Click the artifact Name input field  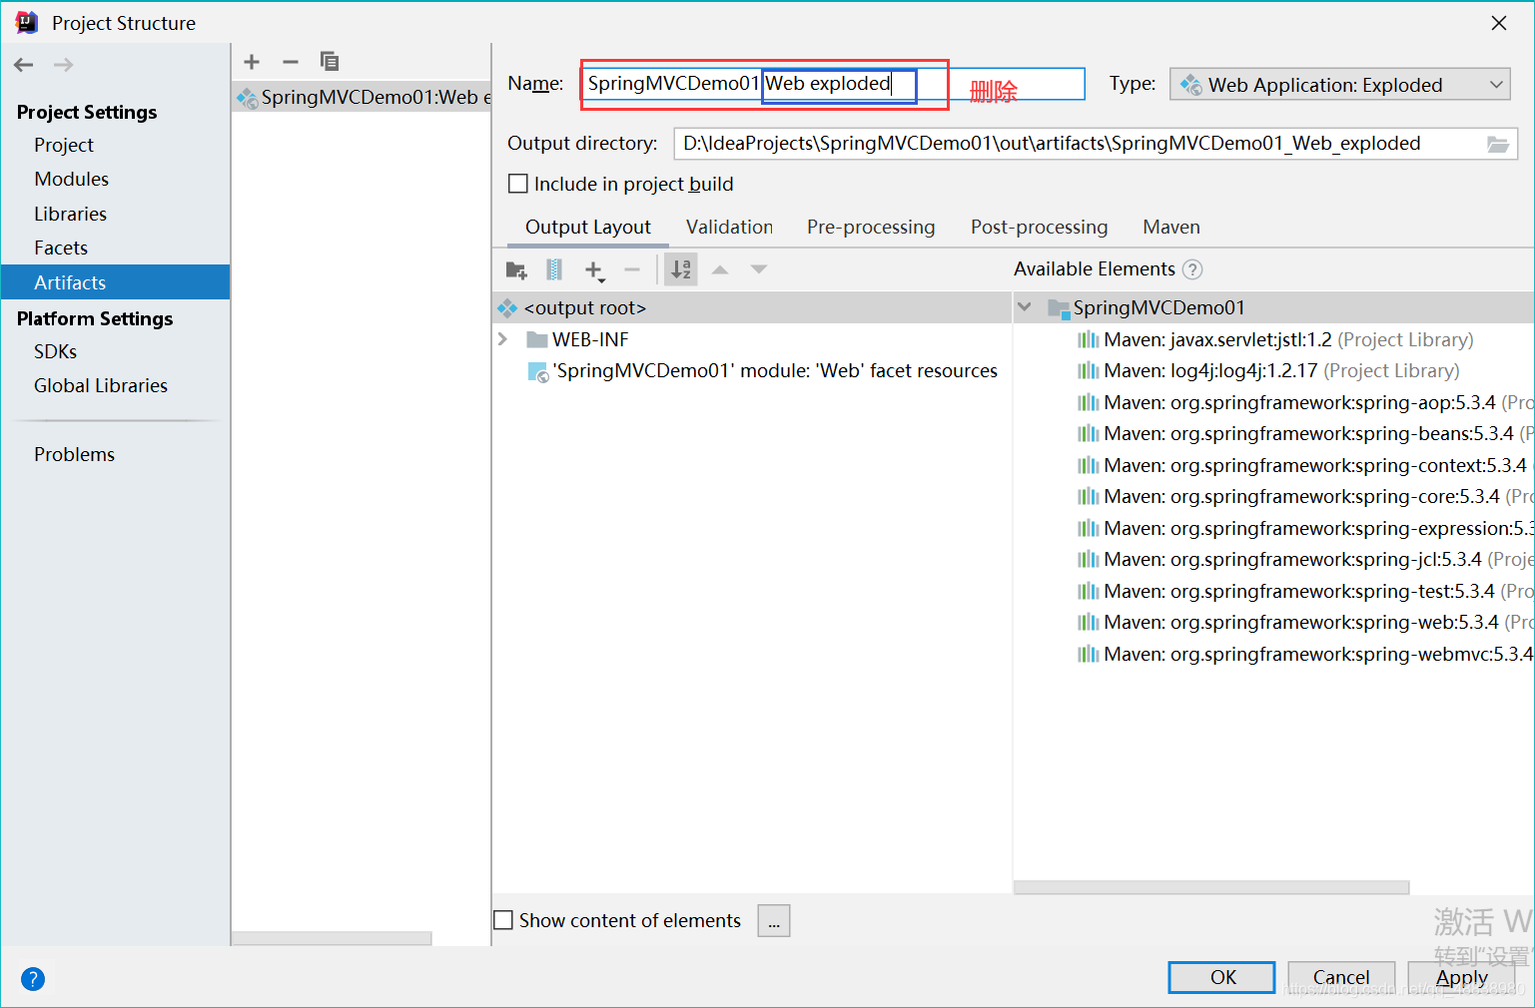833,84
